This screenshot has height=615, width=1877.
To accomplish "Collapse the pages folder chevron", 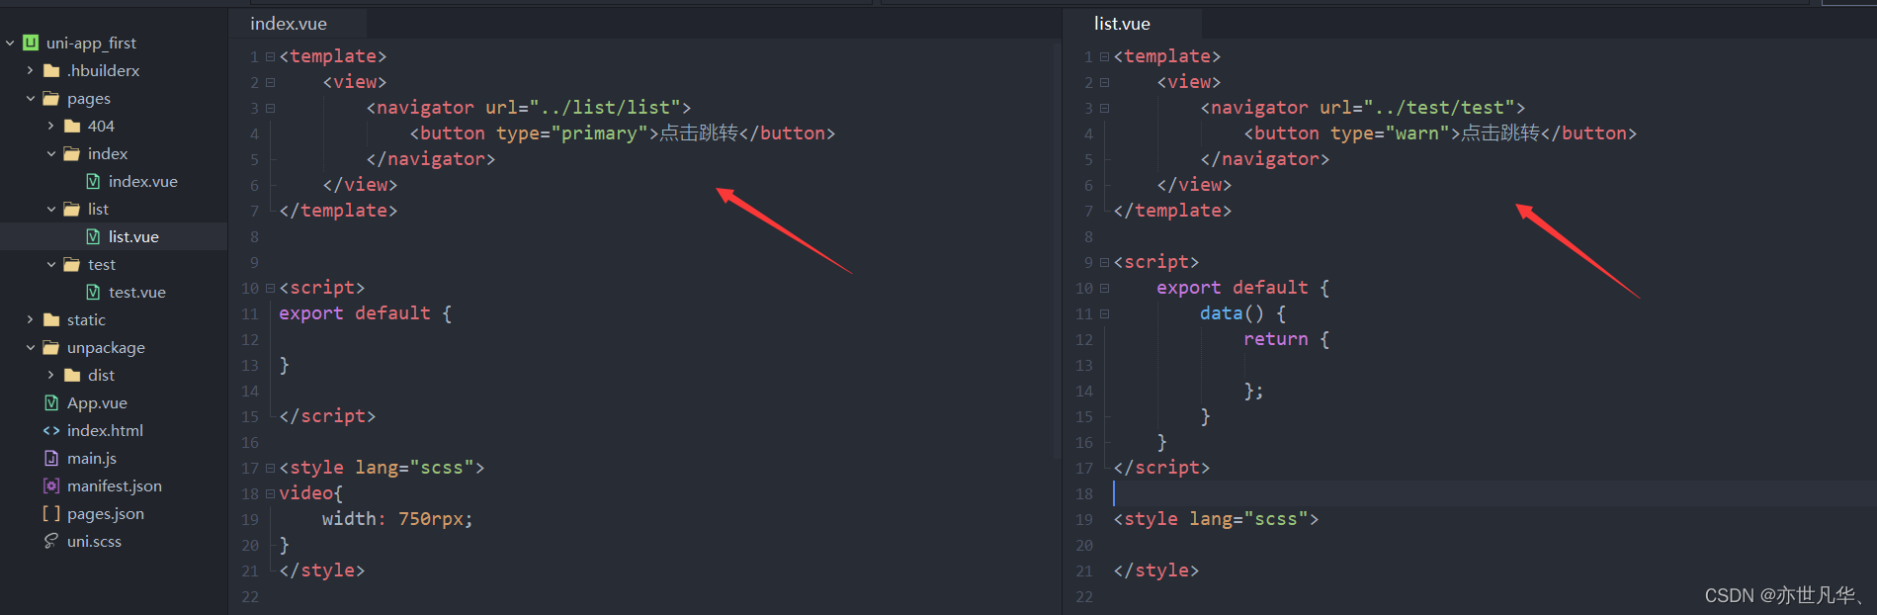I will click(30, 98).
